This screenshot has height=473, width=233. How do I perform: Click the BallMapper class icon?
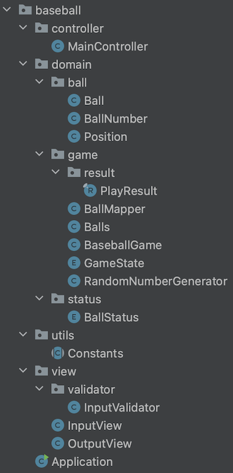point(74,209)
